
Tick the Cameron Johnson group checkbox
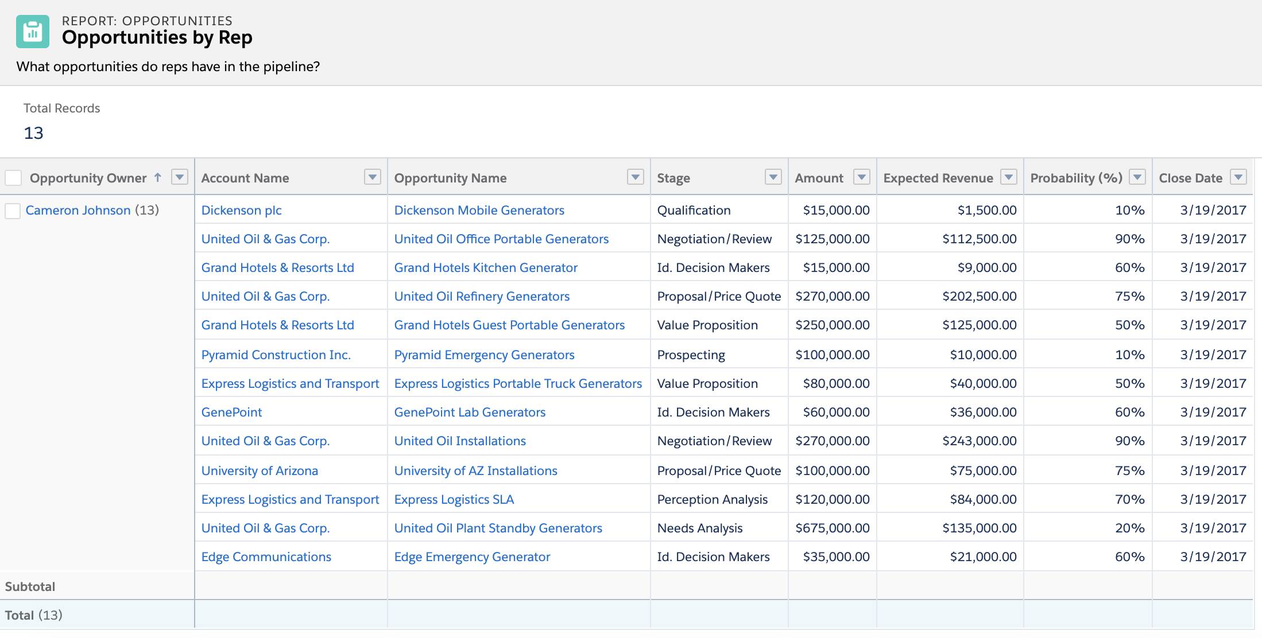point(13,211)
